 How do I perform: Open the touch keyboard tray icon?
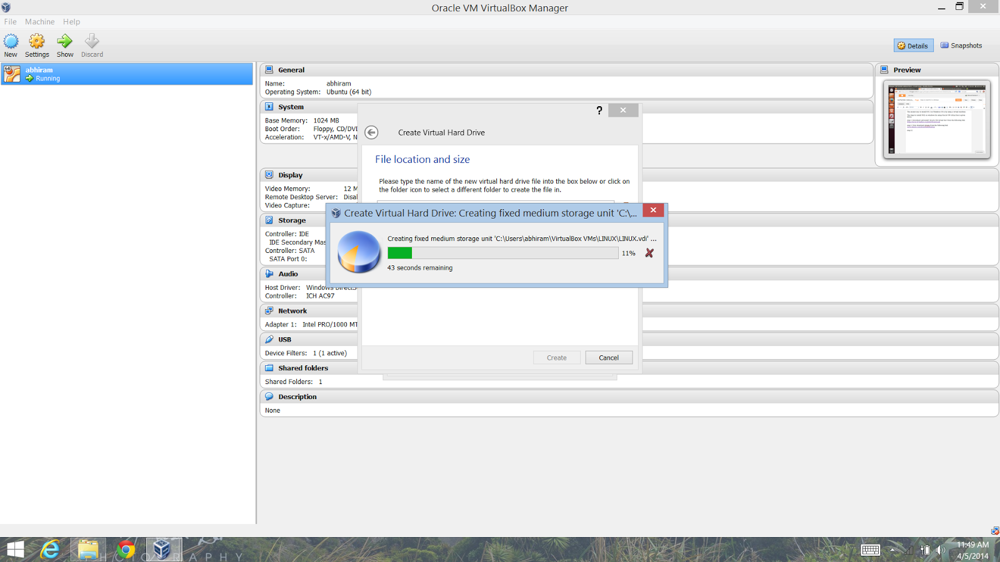(x=870, y=550)
